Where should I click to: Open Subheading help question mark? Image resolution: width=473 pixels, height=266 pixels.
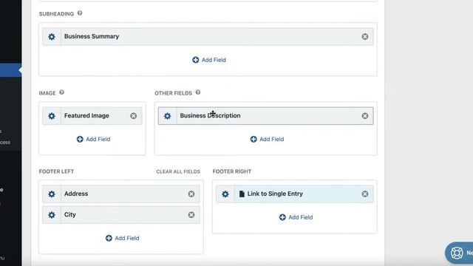click(80, 13)
